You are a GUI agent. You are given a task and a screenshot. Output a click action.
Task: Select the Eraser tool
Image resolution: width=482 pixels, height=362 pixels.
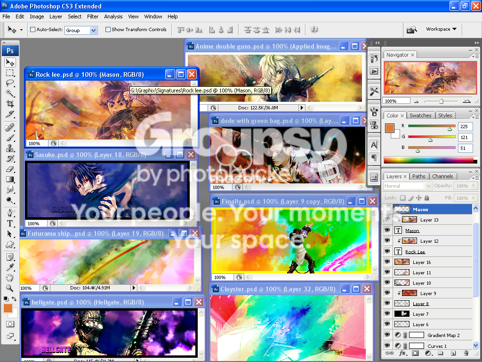click(x=10, y=169)
